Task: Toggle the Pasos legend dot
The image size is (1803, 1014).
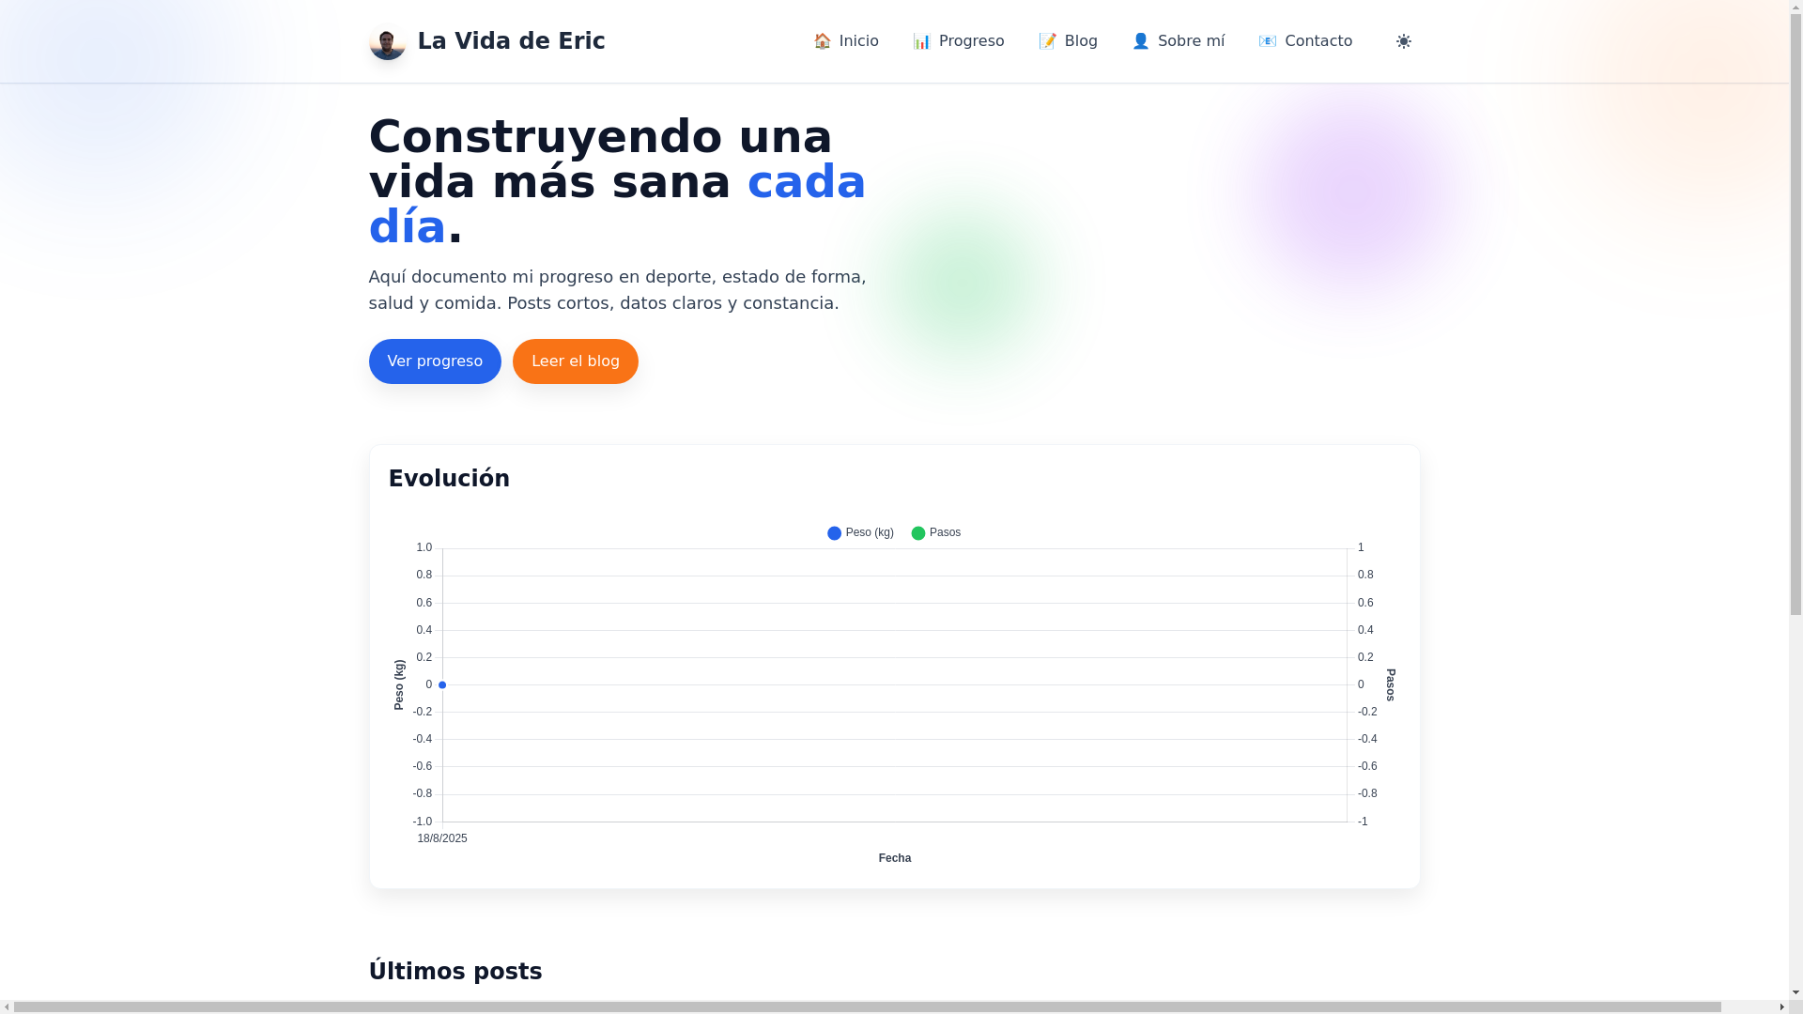Action: 918,533
